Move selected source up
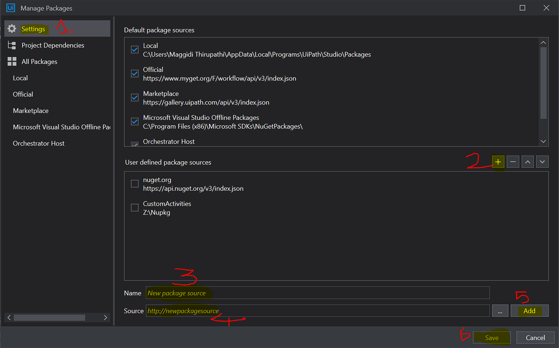The image size is (559, 348). coord(528,162)
